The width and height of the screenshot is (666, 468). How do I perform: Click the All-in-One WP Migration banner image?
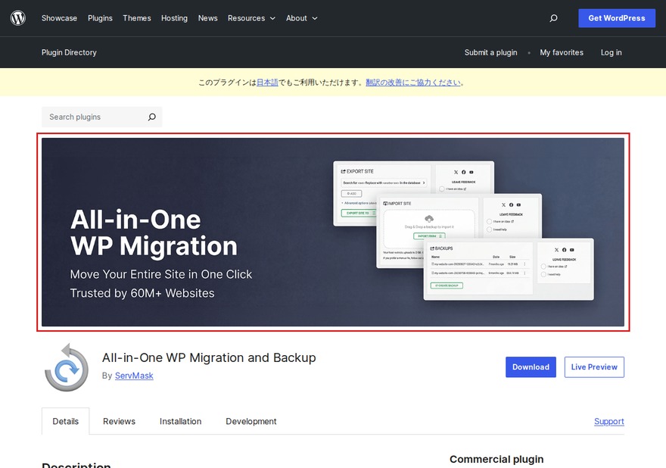[333, 232]
